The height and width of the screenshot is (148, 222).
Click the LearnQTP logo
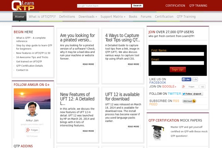23,6
